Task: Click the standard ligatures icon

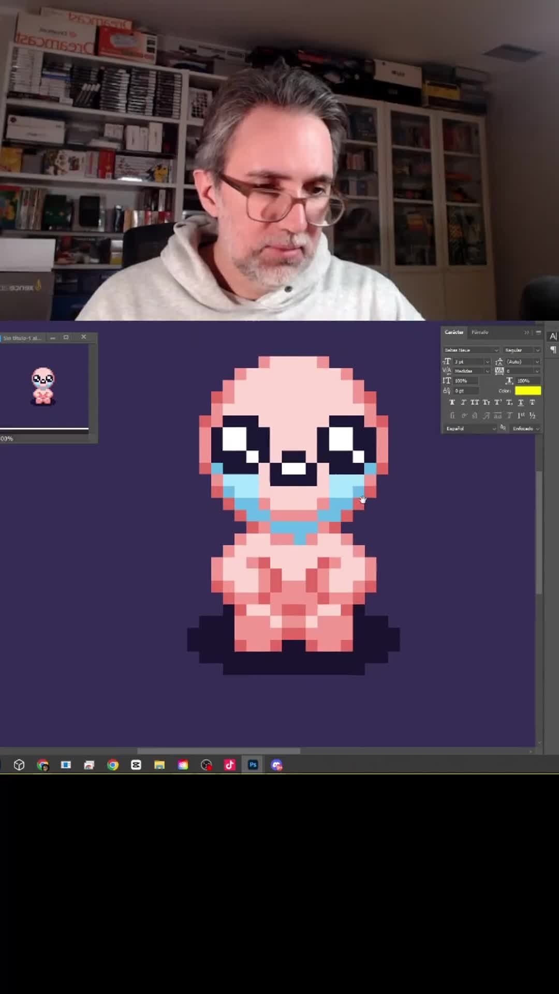Action: pos(452,415)
